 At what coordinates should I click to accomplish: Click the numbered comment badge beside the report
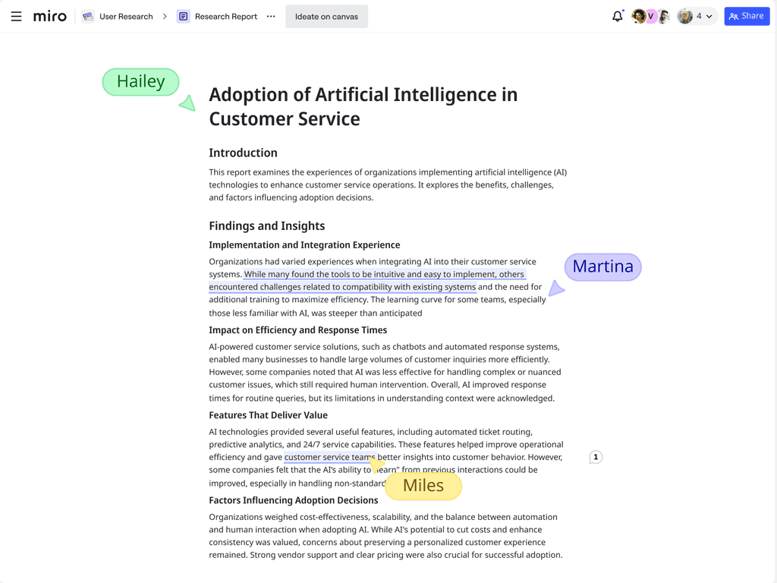596,457
